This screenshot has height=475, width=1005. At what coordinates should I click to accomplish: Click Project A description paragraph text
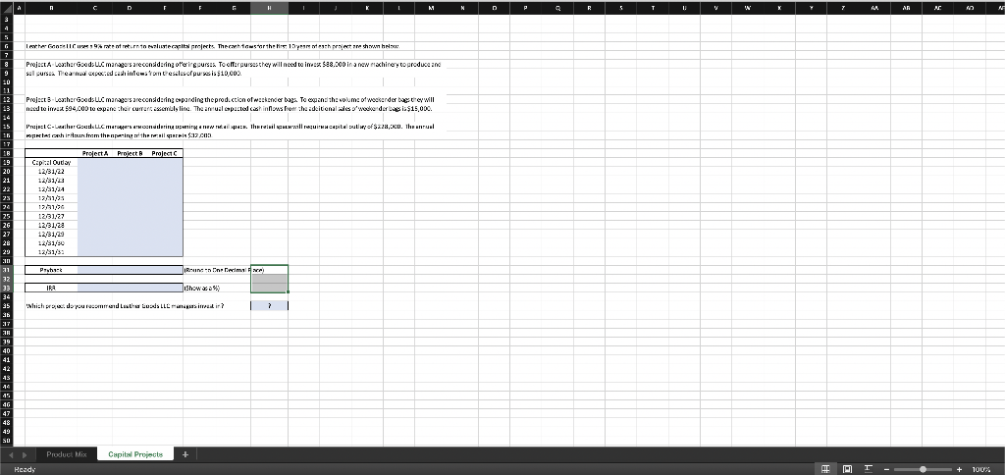point(234,70)
